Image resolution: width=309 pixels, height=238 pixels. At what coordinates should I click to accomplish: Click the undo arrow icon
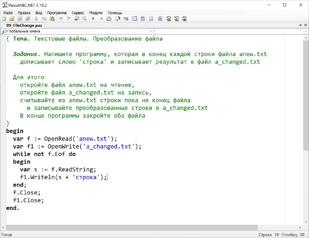(61, 19)
